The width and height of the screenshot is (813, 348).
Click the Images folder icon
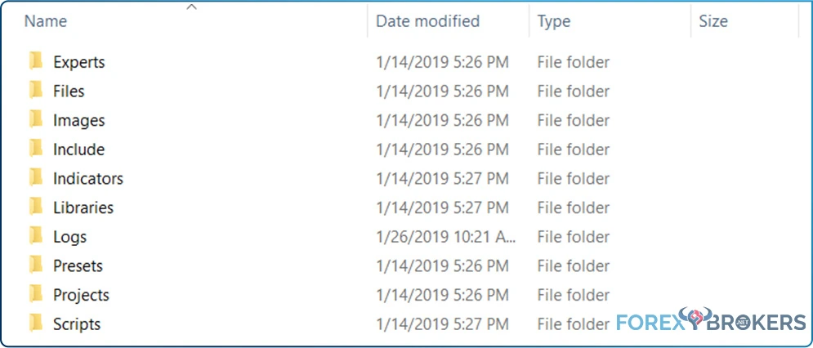click(x=36, y=120)
